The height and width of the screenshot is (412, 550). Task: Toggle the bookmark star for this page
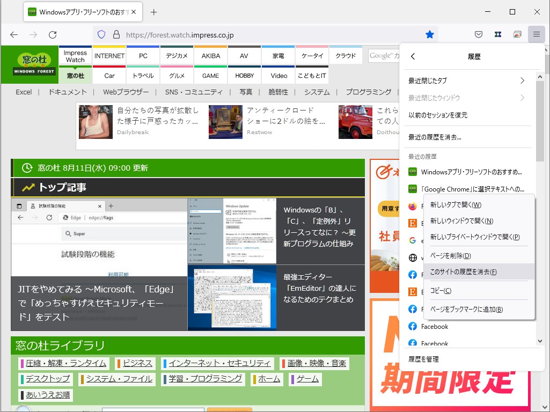click(x=430, y=34)
